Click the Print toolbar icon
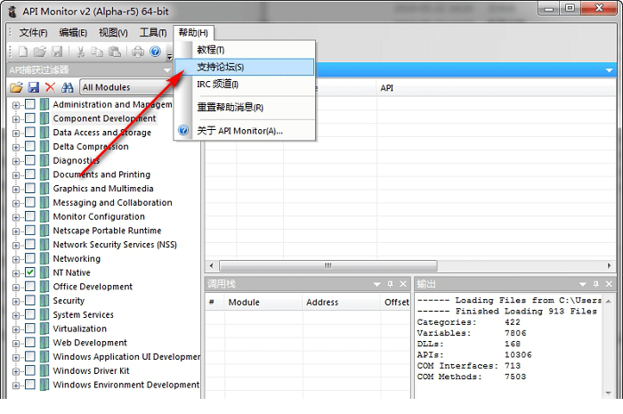 click(x=138, y=52)
